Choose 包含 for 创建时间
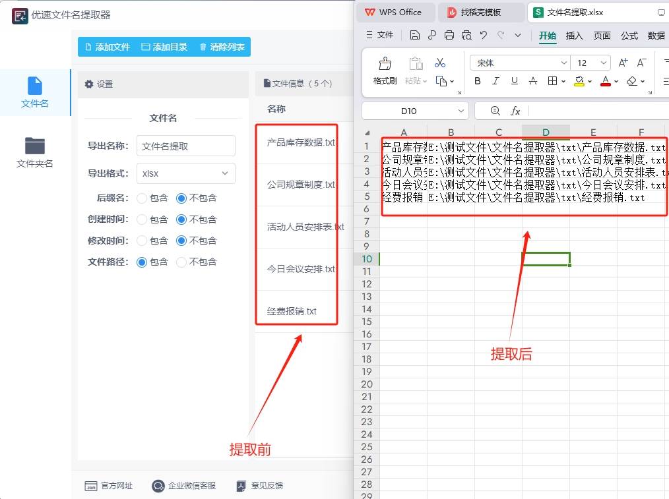Image resolution: width=669 pixels, height=499 pixels. [143, 219]
